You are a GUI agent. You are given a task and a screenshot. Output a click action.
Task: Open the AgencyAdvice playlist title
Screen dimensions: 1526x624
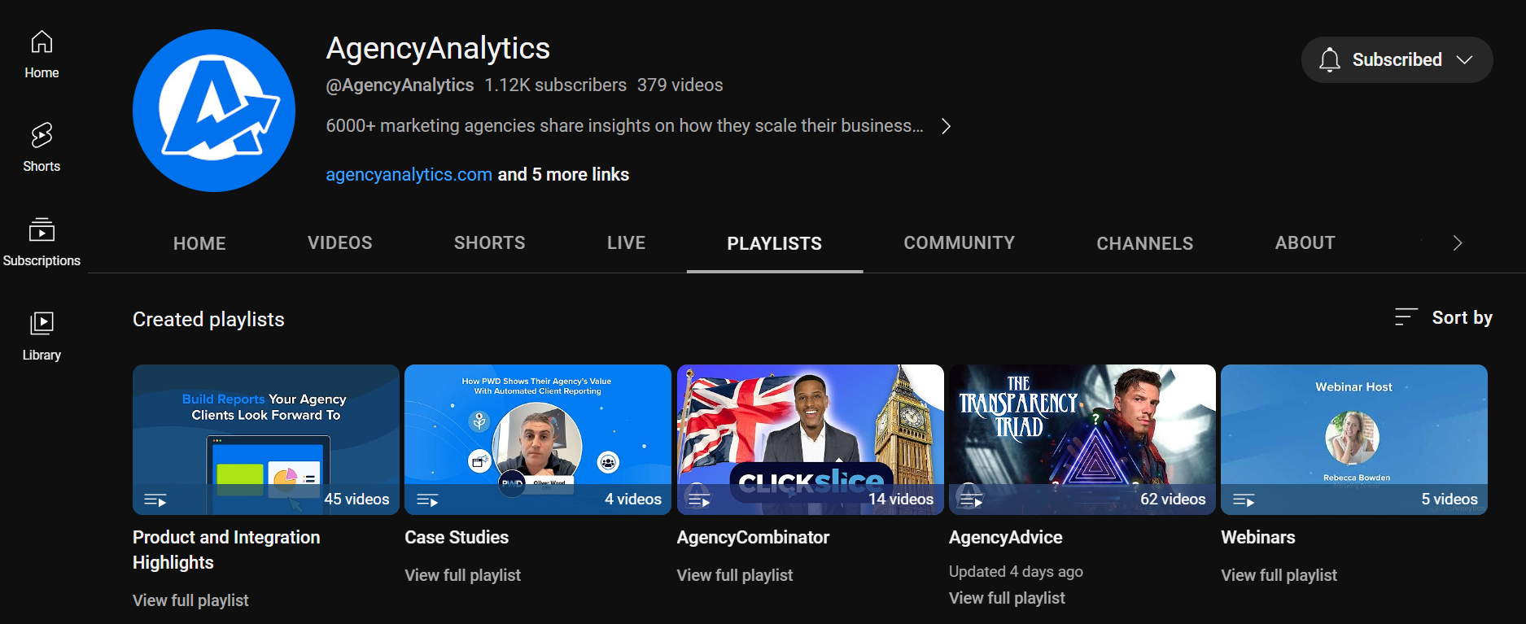tap(1006, 538)
